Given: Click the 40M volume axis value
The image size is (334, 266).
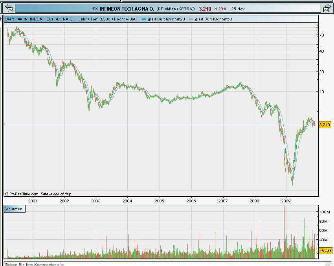Looking at the screenshot, I should tap(323, 240).
